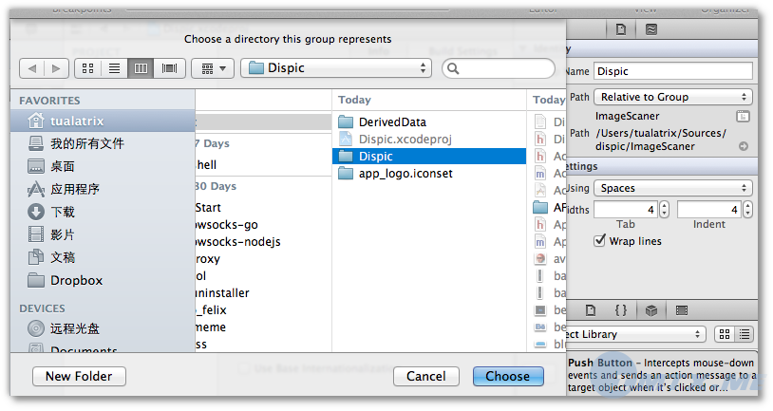
Task: Go back with the left arrow button
Action: [32, 68]
